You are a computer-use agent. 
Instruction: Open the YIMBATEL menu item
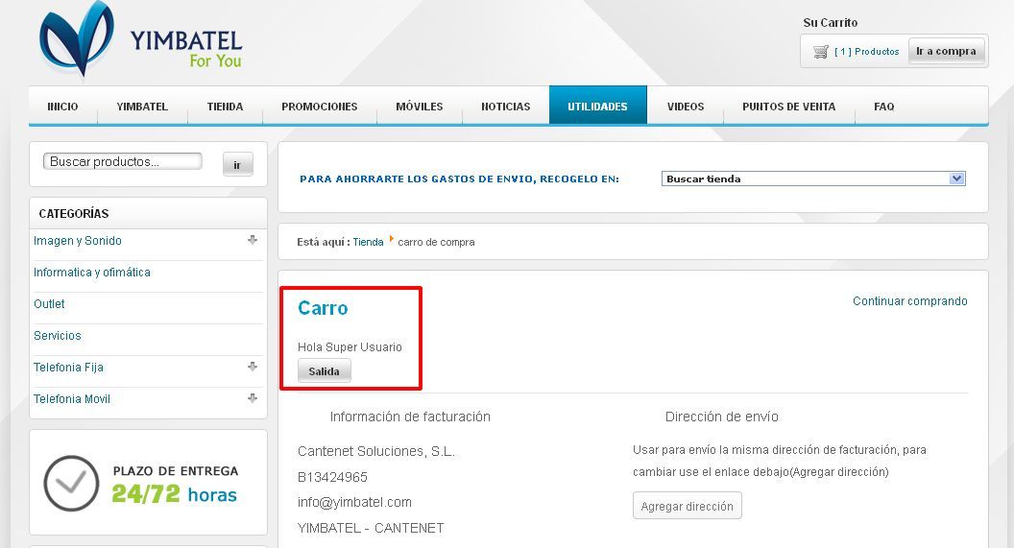click(x=142, y=107)
